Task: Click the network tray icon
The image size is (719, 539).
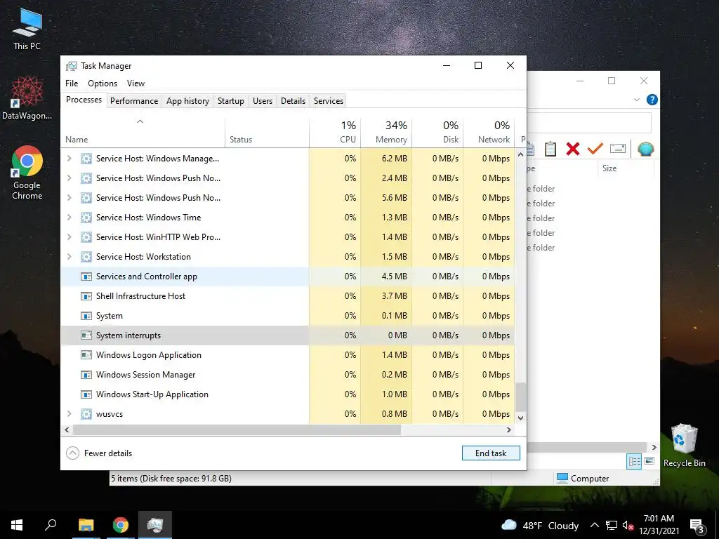Action: pos(612,525)
